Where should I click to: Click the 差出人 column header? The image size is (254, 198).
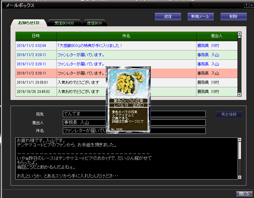(217, 36)
